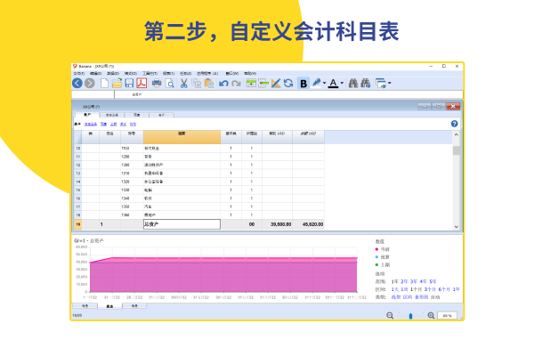Open the 文件 menu
The height and width of the screenshot is (356, 534).
[78, 73]
